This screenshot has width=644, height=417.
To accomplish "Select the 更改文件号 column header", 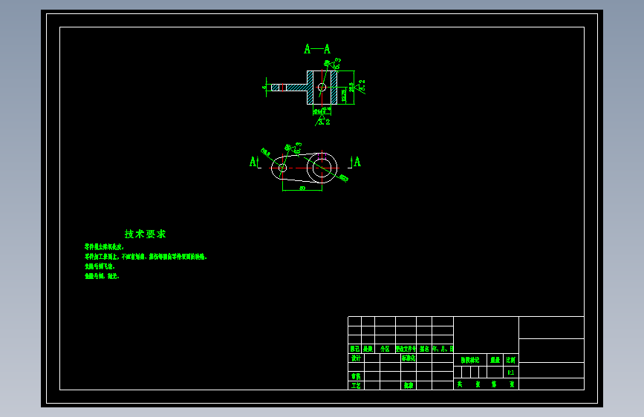I will tap(406, 349).
